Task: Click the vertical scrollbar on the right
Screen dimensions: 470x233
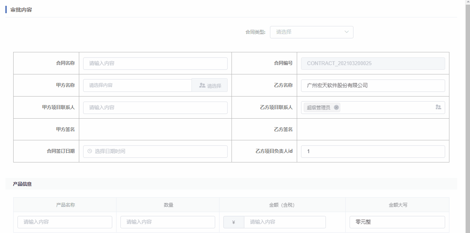Action: point(467,116)
